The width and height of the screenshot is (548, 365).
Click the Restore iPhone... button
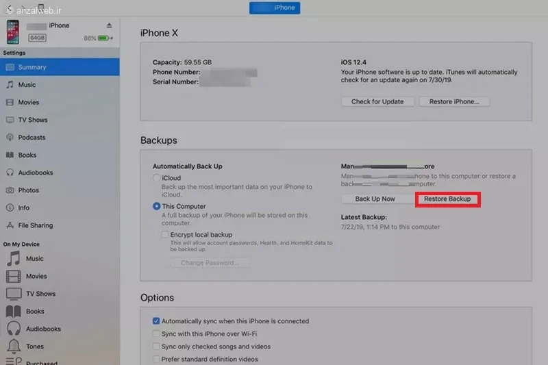point(454,101)
